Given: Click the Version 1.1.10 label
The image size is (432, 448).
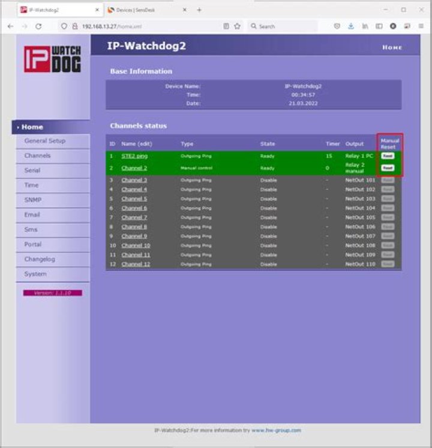Looking at the screenshot, I should [53, 293].
